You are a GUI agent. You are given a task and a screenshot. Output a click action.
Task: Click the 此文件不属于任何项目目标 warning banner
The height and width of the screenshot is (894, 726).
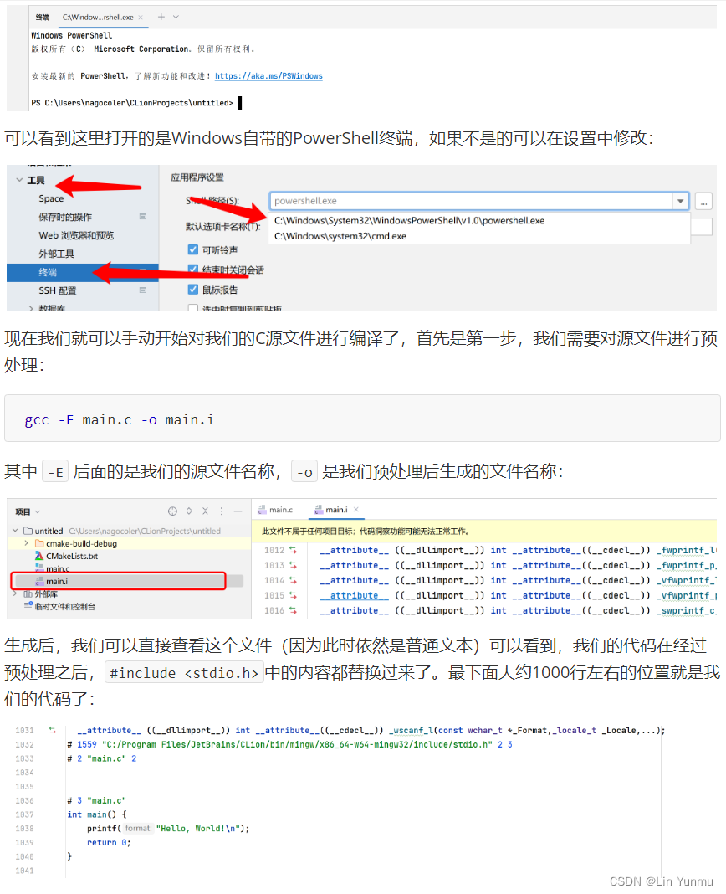pyautogui.click(x=483, y=531)
